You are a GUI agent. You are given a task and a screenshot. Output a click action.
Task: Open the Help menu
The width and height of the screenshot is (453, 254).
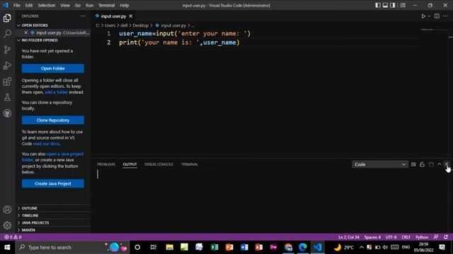coord(125,5)
